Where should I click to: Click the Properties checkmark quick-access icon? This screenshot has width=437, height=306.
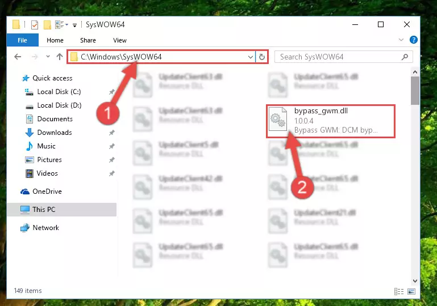coord(35,25)
